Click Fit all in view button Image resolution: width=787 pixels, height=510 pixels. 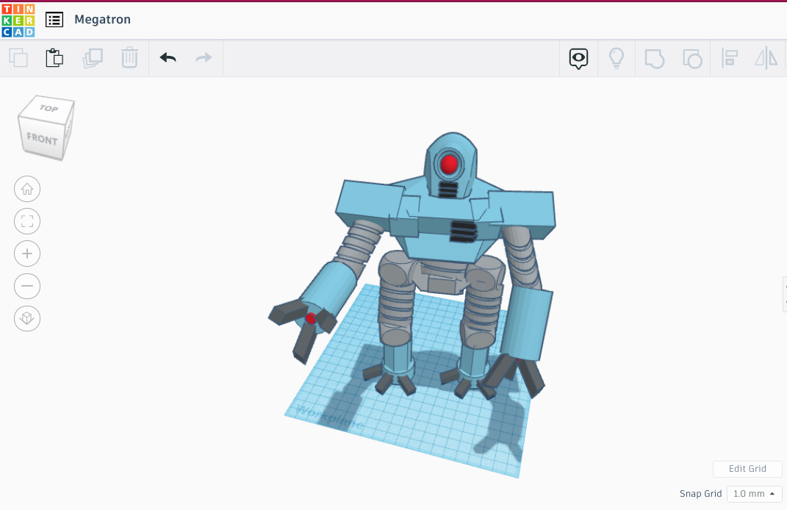27,221
